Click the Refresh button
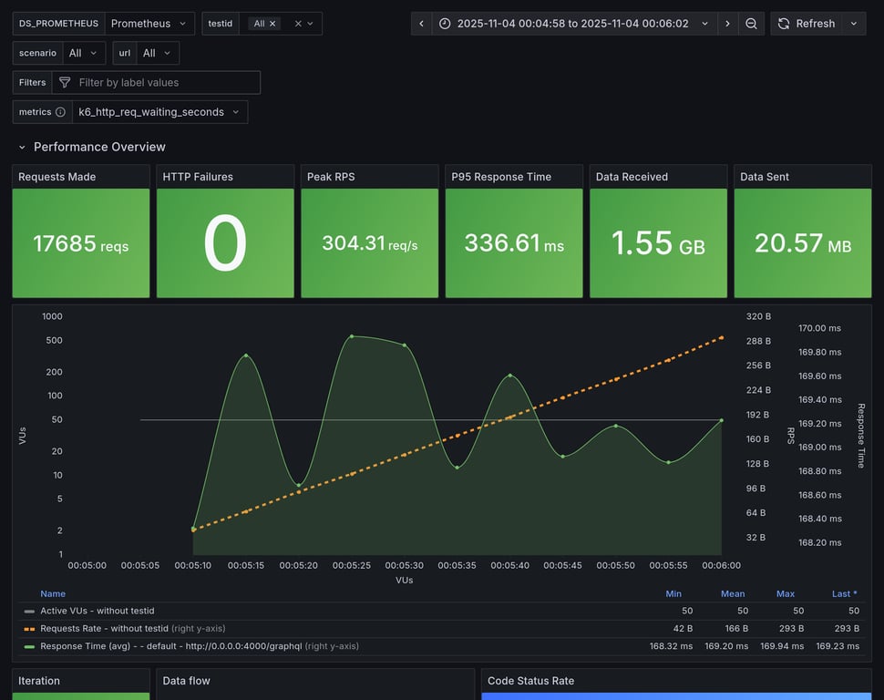Image resolution: width=884 pixels, height=700 pixels. click(806, 24)
